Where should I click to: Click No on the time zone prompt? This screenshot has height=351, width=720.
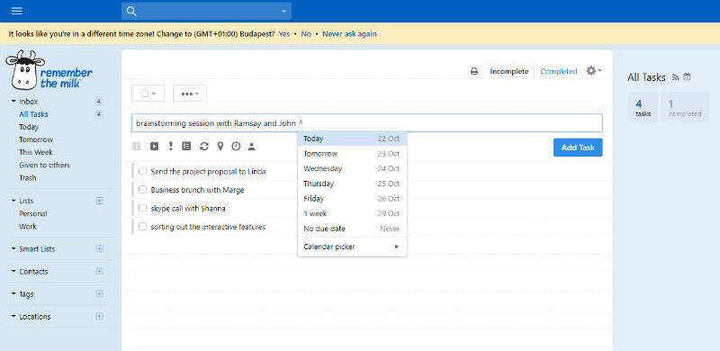tap(306, 33)
